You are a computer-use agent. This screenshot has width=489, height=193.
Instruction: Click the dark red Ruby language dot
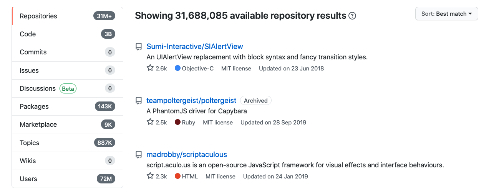pos(177,122)
